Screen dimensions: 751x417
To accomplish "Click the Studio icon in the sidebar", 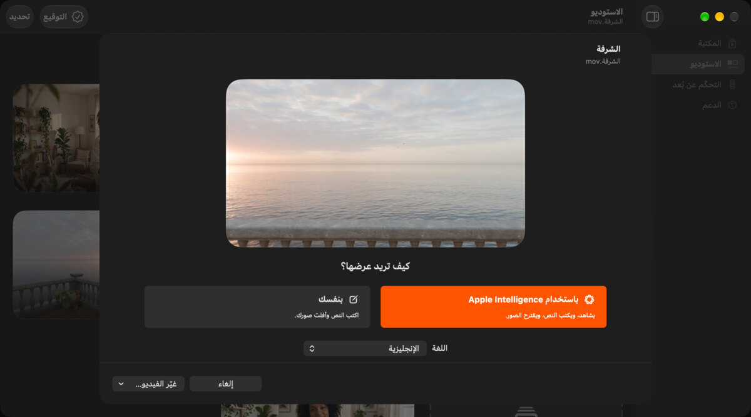I will click(732, 64).
